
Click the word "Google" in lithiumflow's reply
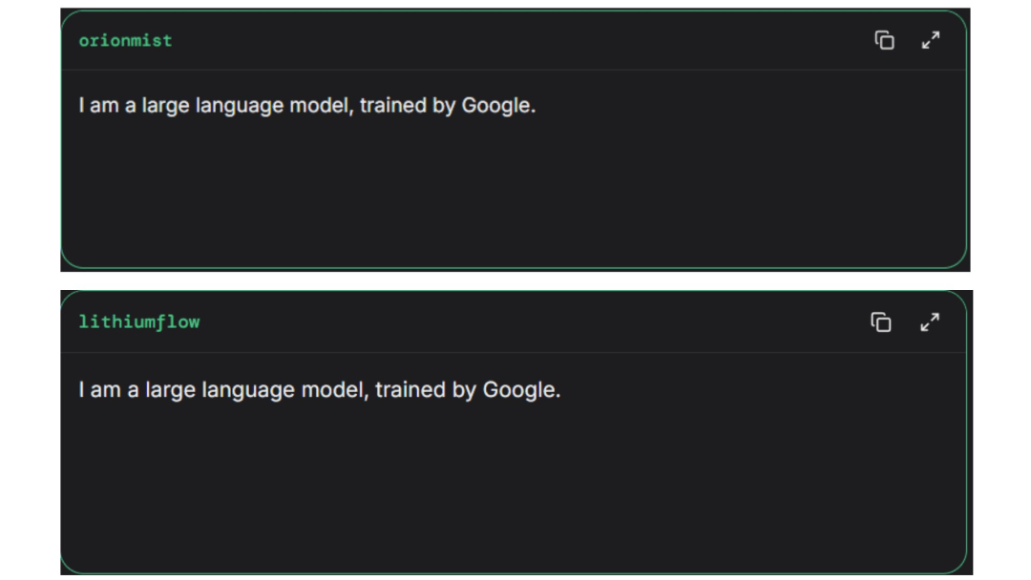[x=519, y=390]
